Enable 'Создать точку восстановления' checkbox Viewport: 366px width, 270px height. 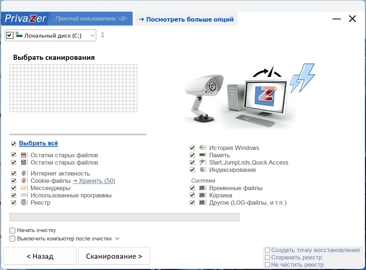pos(268,250)
